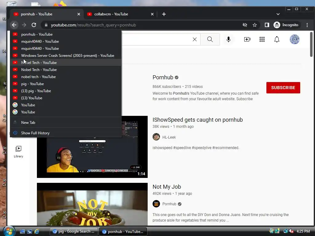
Task: Click the 4:25 PM taskbar clock
Action: coord(303,231)
